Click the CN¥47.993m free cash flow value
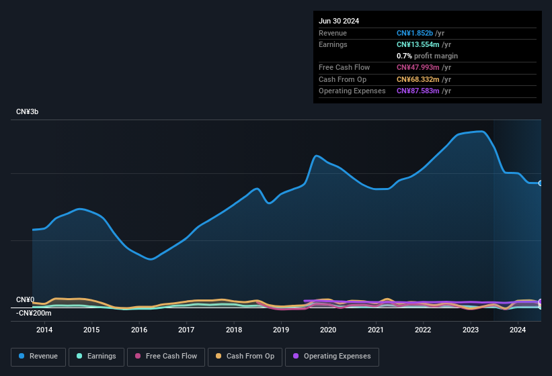The width and height of the screenshot is (552, 376). pos(418,67)
